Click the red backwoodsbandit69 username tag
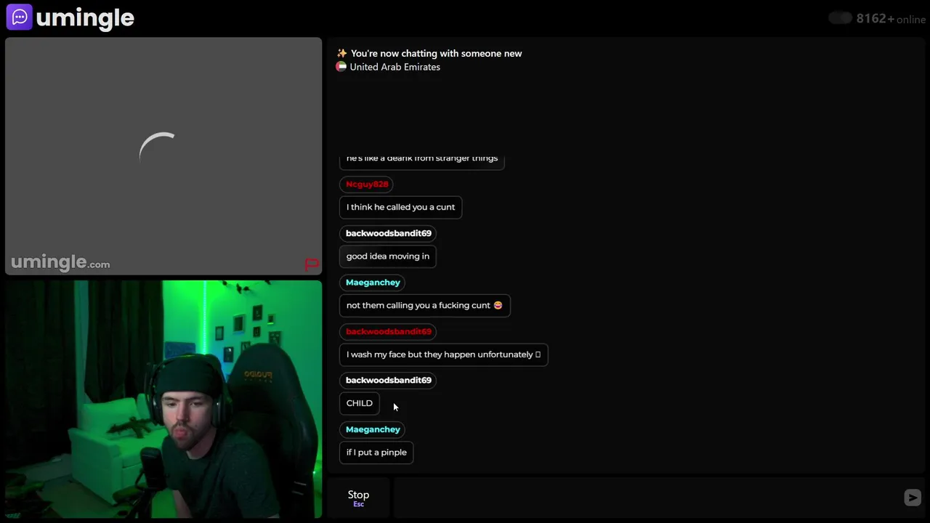This screenshot has height=523, width=930. pyautogui.click(x=389, y=331)
